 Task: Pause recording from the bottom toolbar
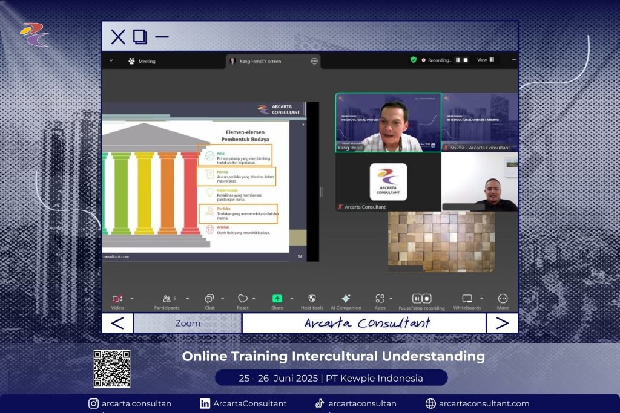pyautogui.click(x=417, y=299)
